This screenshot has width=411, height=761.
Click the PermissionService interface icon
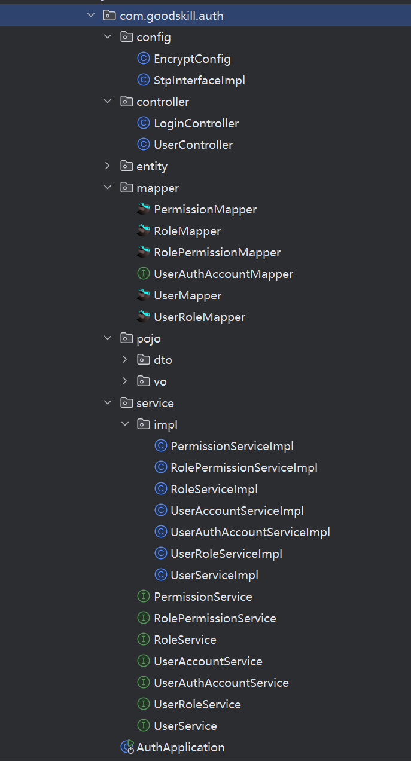point(143,597)
